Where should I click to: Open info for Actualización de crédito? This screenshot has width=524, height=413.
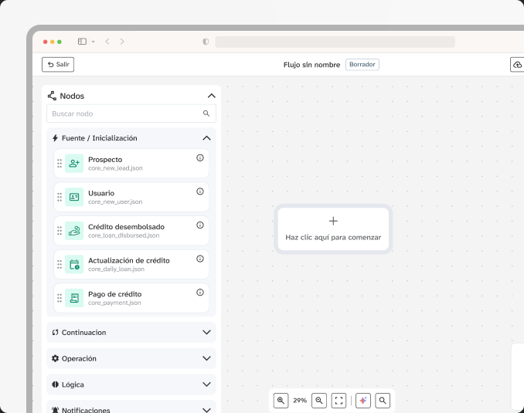[200, 259]
